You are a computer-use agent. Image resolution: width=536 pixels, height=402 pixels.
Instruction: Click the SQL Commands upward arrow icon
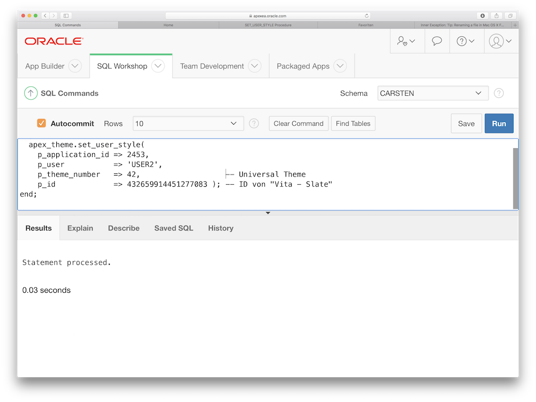click(x=31, y=93)
